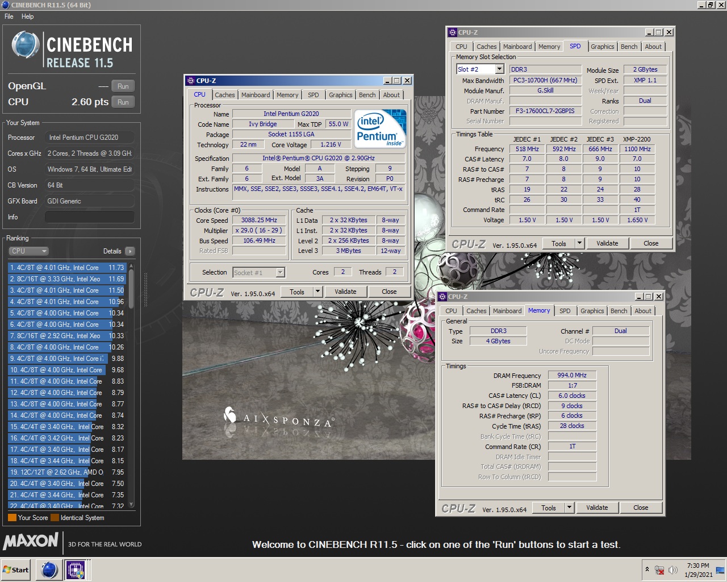Open About tab in Memory window
The image size is (727, 582).
[x=643, y=311]
